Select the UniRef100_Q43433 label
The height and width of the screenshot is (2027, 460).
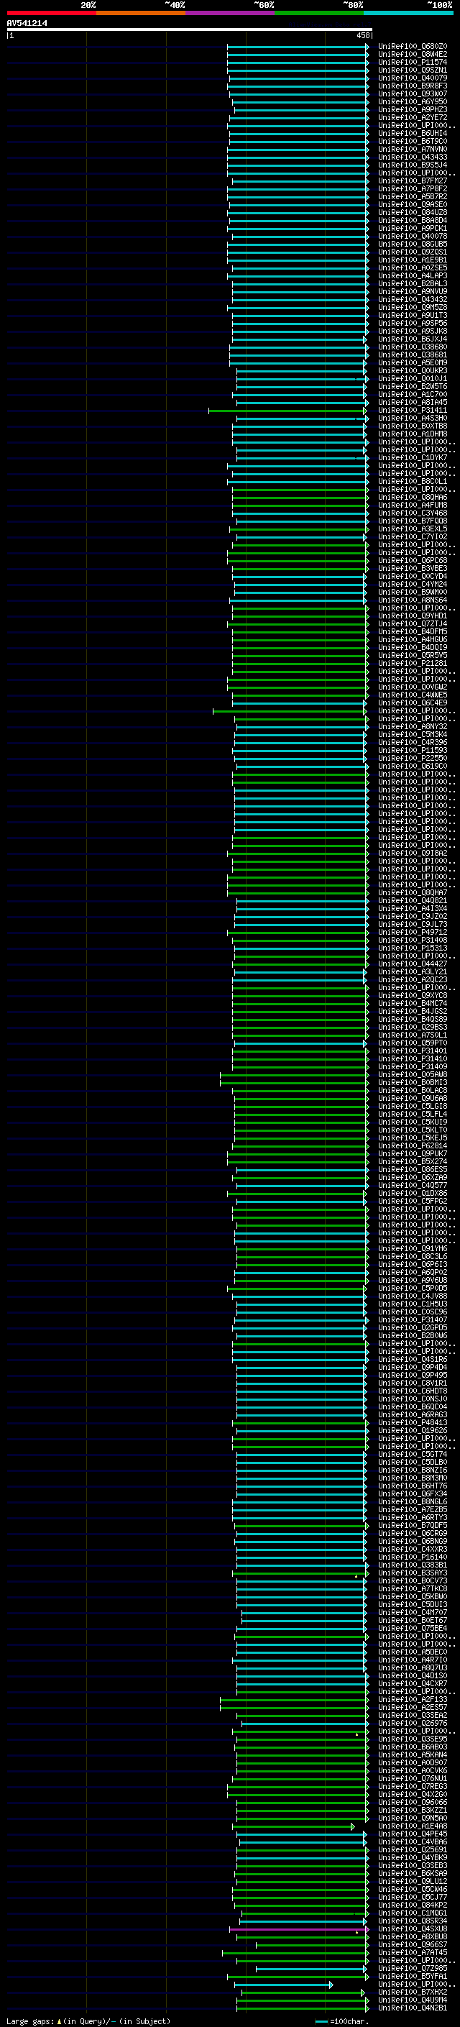(413, 157)
